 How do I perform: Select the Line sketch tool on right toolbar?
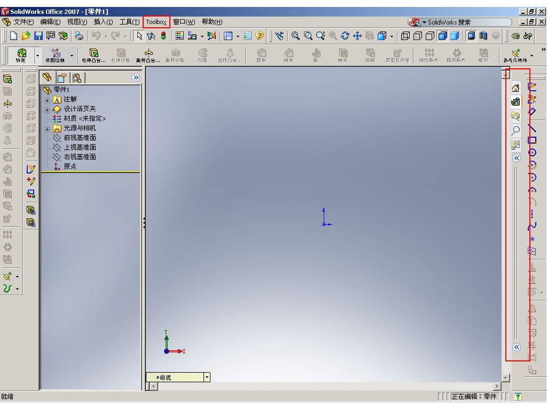point(532,128)
